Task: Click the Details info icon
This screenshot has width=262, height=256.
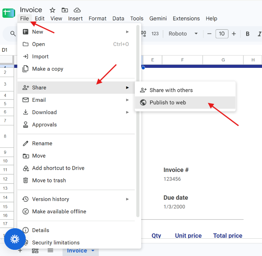Action: point(25,230)
